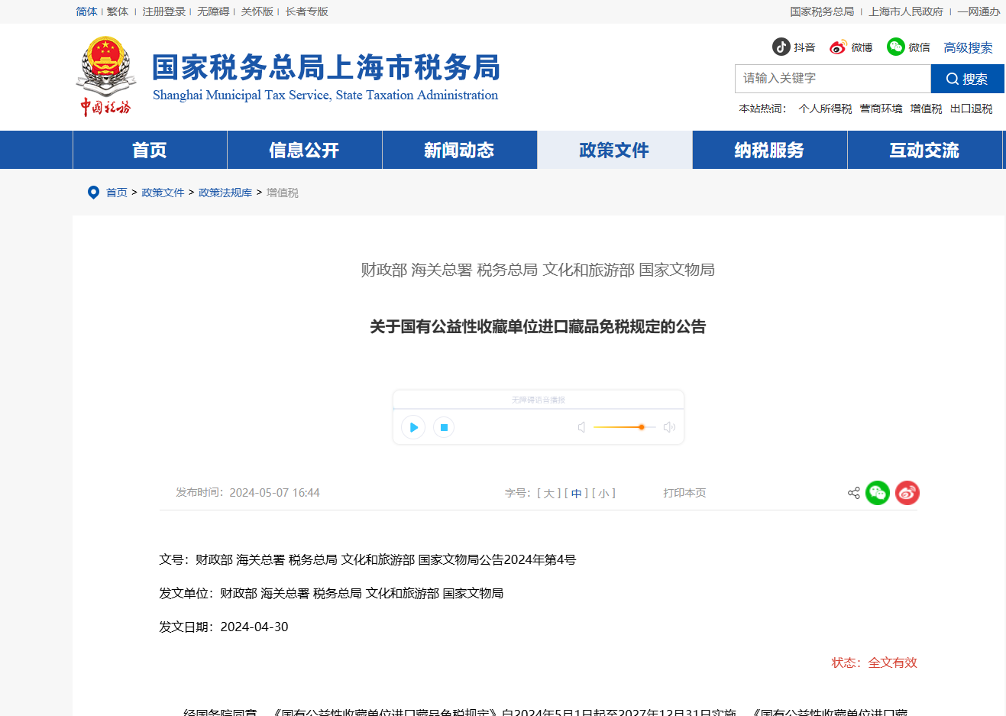Click the green WeChat (微信) header icon
Screen dimensions: 1006x716
coord(895,47)
